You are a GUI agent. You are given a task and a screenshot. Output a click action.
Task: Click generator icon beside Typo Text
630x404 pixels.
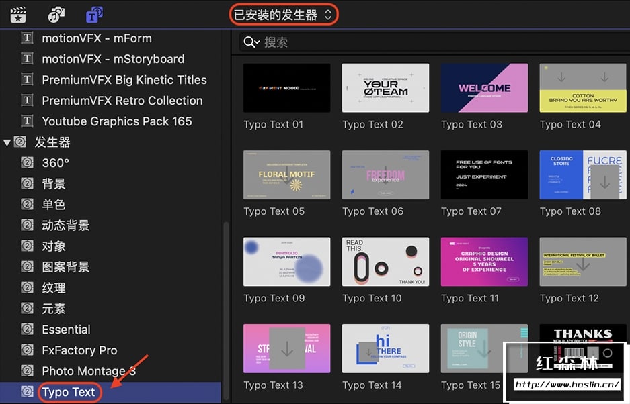click(27, 391)
